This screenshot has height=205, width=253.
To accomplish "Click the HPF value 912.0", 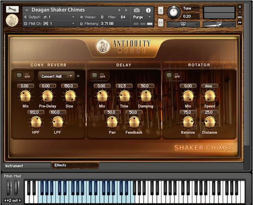I will (36, 112).
